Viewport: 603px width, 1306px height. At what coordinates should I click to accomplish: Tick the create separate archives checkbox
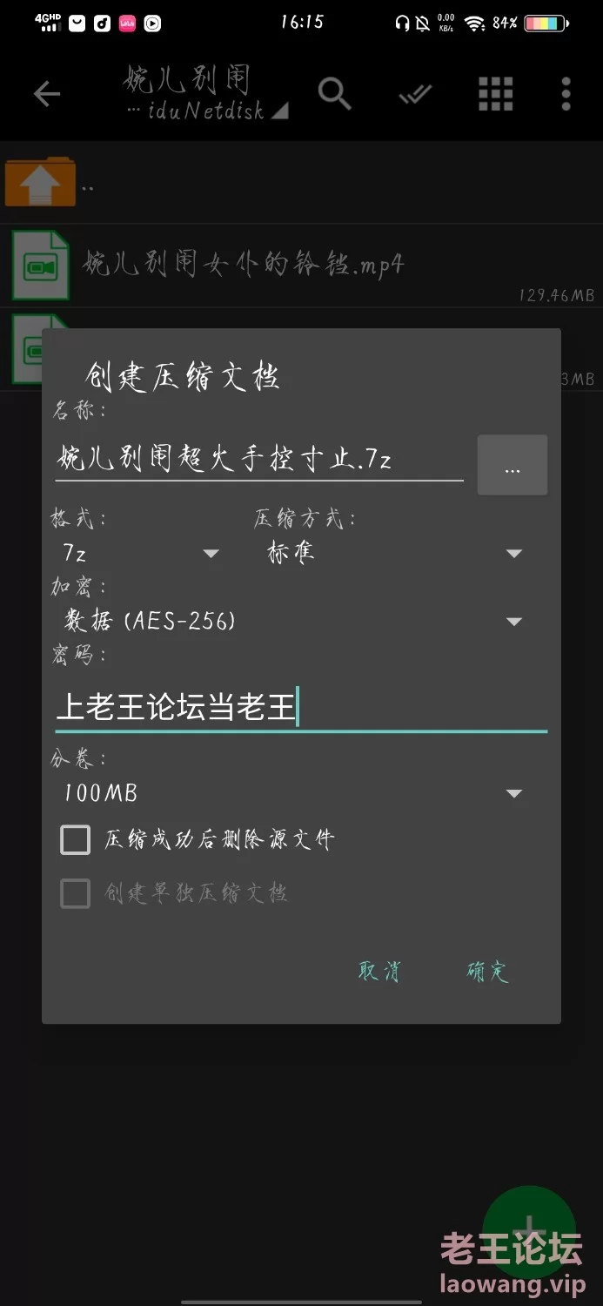76,893
